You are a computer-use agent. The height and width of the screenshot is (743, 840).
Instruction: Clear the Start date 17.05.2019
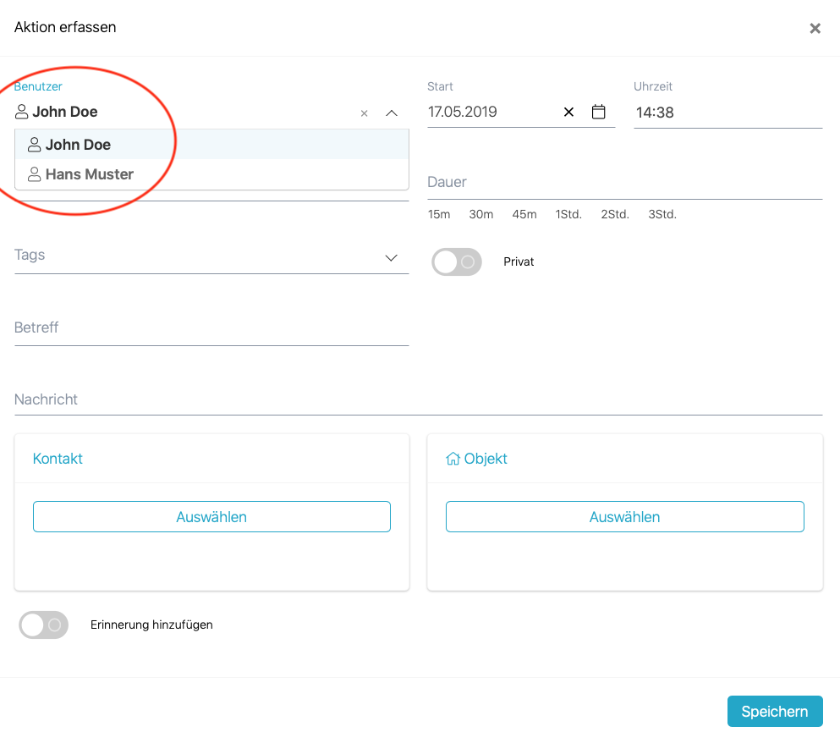(x=568, y=112)
